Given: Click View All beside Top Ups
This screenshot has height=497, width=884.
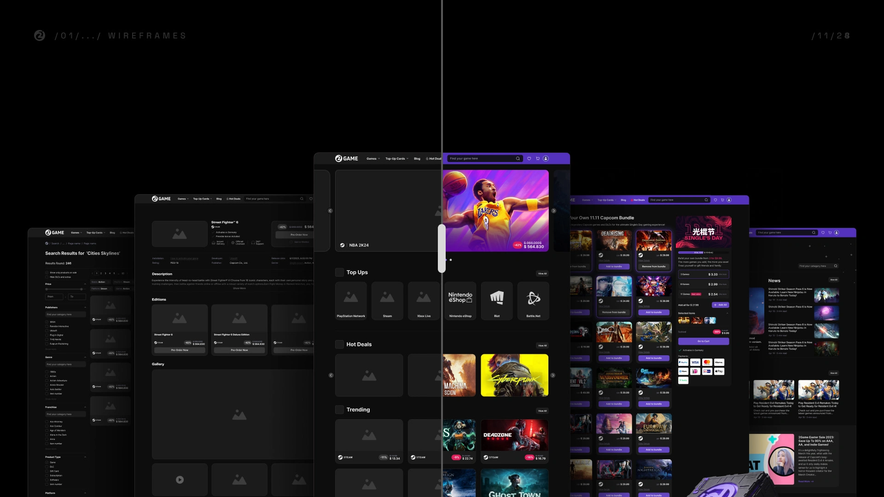Looking at the screenshot, I should pos(542,273).
